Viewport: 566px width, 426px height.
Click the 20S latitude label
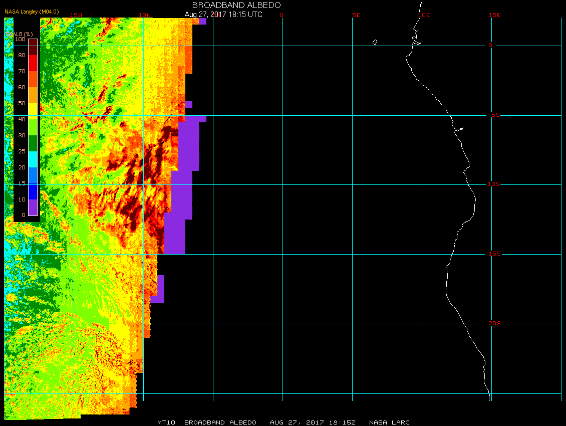pos(494,323)
